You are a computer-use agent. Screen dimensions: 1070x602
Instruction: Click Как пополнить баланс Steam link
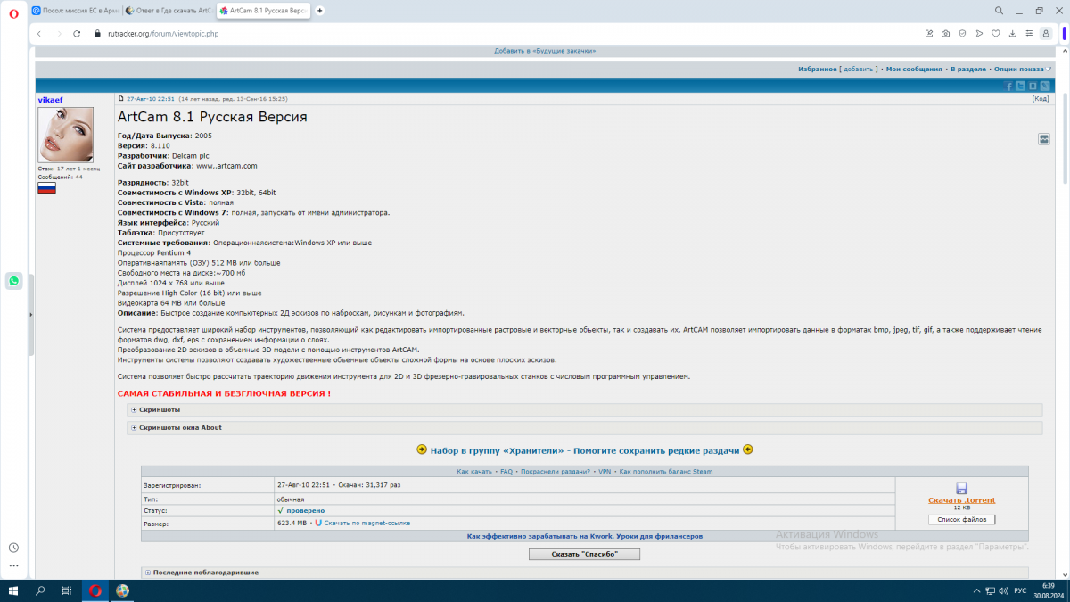[x=666, y=471]
